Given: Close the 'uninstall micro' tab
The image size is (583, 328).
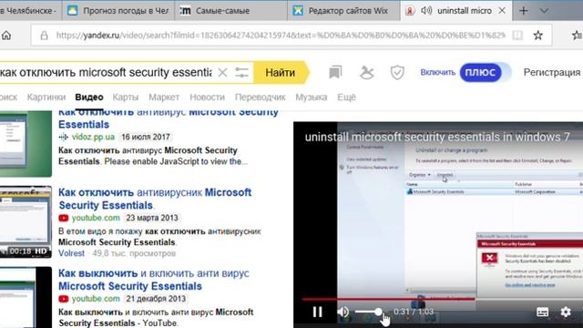Looking at the screenshot, I should [502, 11].
